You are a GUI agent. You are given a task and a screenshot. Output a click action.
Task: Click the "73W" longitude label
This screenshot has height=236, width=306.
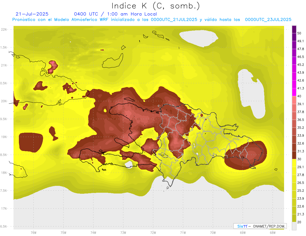pyautogui.click(x=123, y=233)
